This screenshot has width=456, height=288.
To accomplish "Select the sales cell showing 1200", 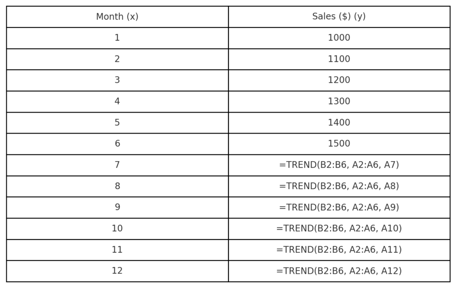I will [x=339, y=80].
